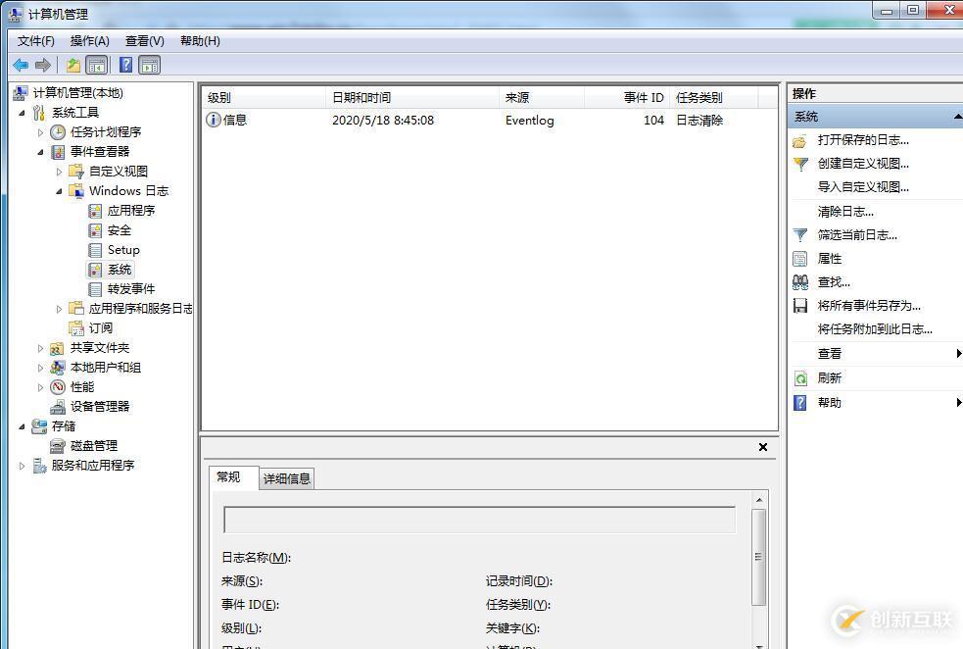Viewport: 963px width, 649px height.
Task: Expand the 共享文件夹 node
Action: coord(40,348)
